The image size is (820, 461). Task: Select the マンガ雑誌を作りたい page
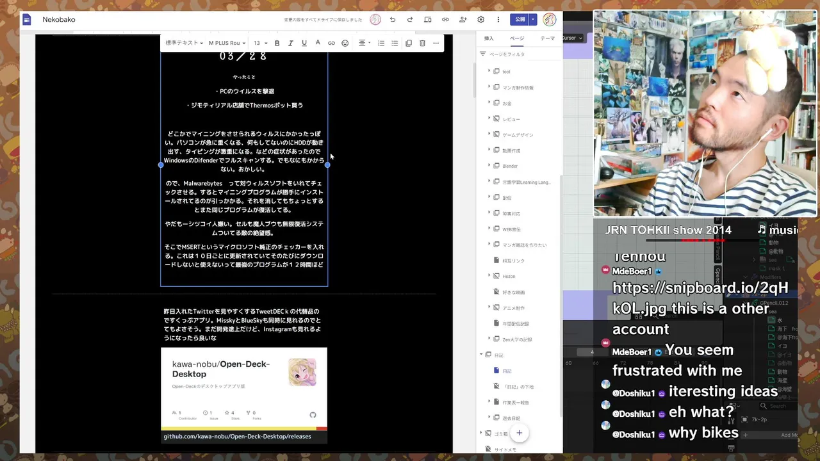[524, 245]
